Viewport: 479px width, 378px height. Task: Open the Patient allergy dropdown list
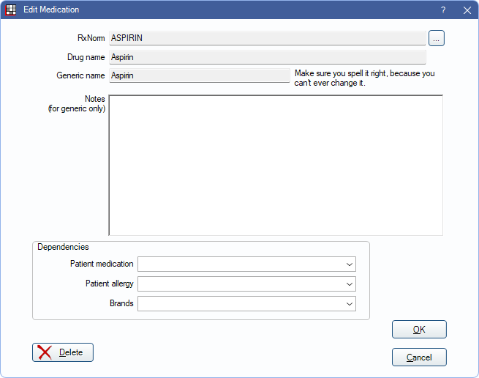pyautogui.click(x=247, y=284)
